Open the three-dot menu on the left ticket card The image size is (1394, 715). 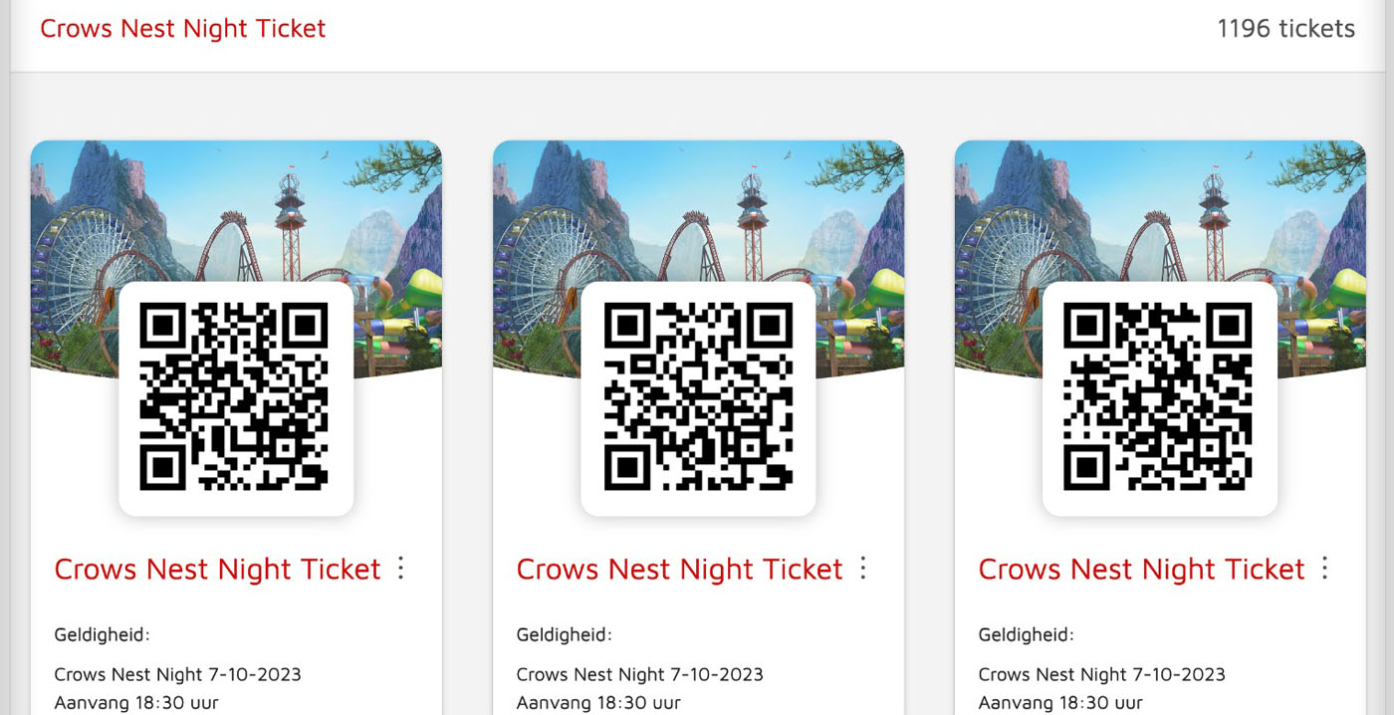tap(401, 568)
